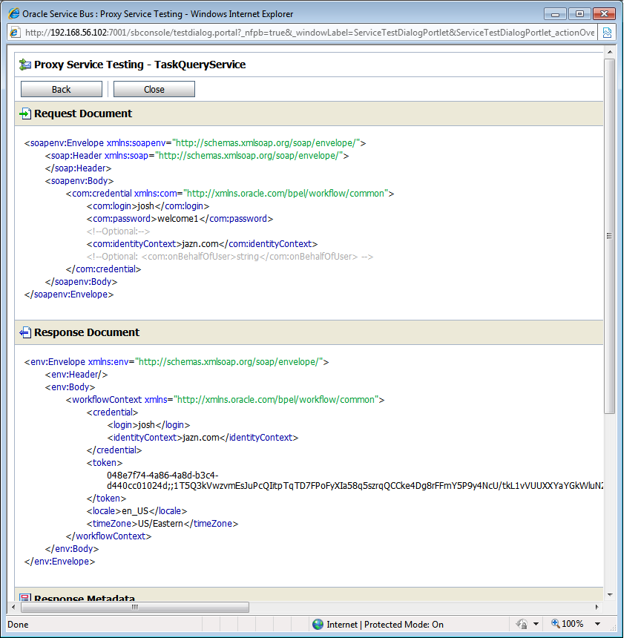This screenshot has width=641, height=638.
Task: Click the security lock icon in the status bar
Action: point(522,624)
